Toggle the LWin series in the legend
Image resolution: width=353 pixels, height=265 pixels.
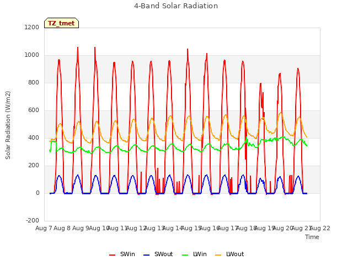click(x=194, y=254)
